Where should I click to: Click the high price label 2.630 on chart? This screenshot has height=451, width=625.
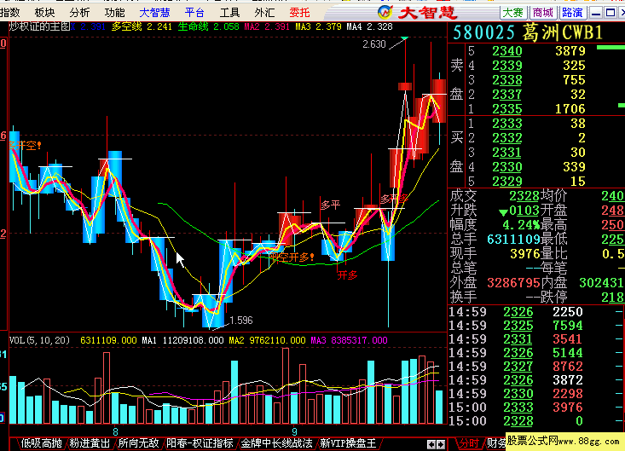pyautogui.click(x=374, y=44)
